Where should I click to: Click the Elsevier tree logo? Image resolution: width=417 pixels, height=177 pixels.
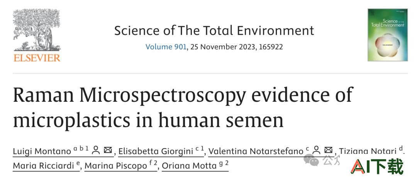(37, 30)
